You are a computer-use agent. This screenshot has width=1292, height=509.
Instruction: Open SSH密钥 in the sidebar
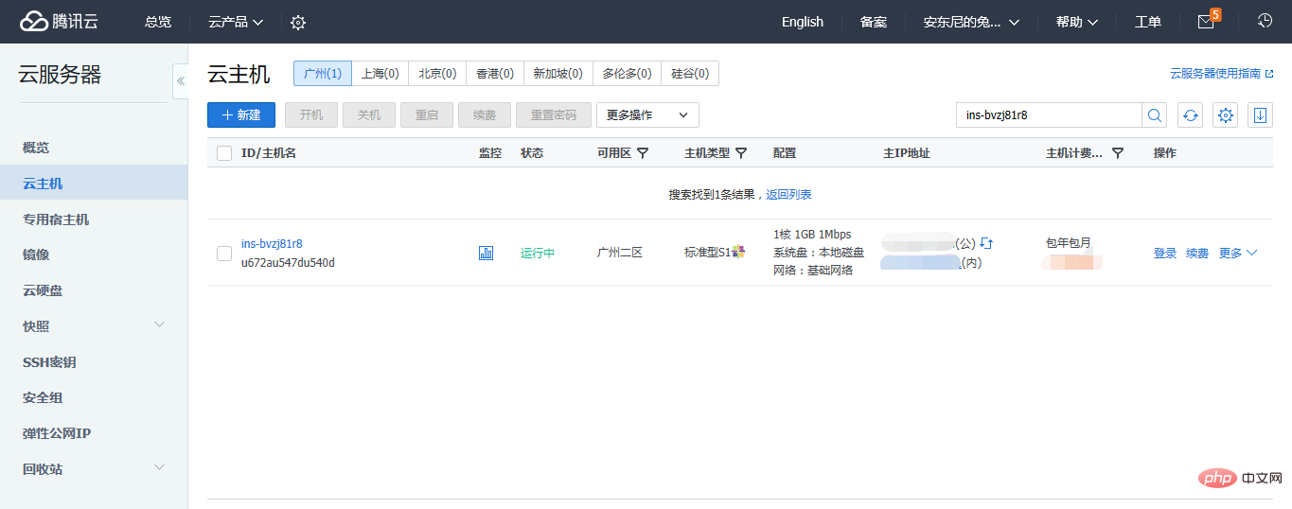pyautogui.click(x=49, y=362)
